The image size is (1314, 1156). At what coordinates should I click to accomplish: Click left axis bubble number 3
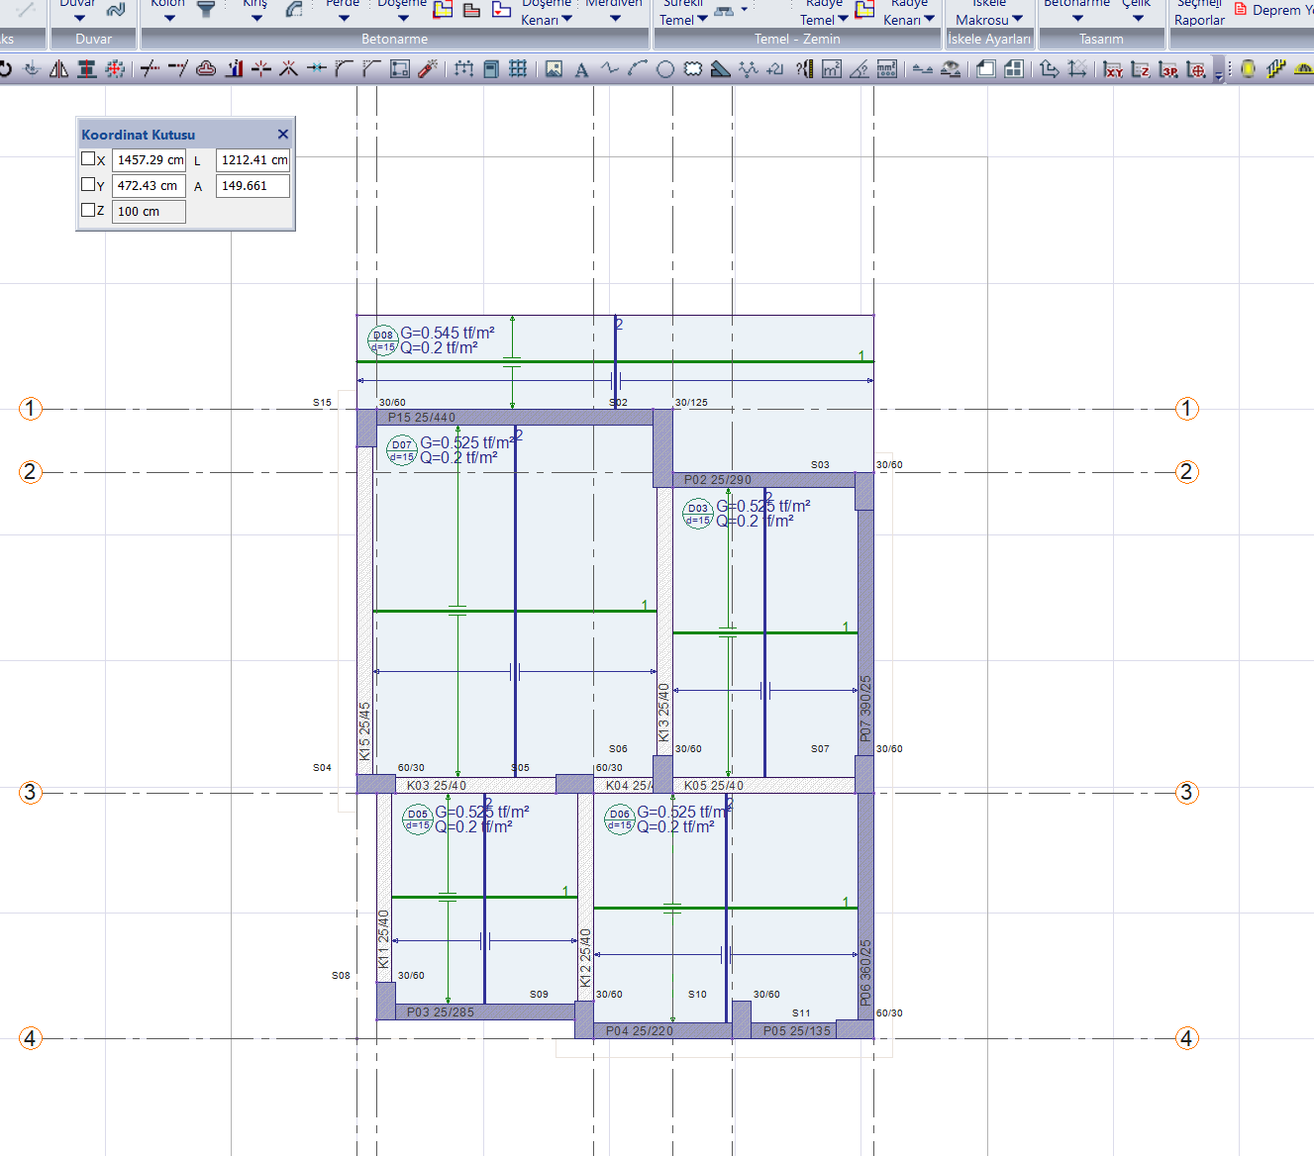pyautogui.click(x=31, y=792)
